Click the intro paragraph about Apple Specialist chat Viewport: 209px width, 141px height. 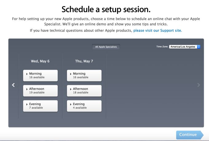pyautogui.click(x=106, y=22)
